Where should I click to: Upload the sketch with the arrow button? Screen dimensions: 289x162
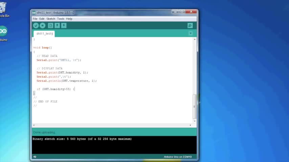43,26
